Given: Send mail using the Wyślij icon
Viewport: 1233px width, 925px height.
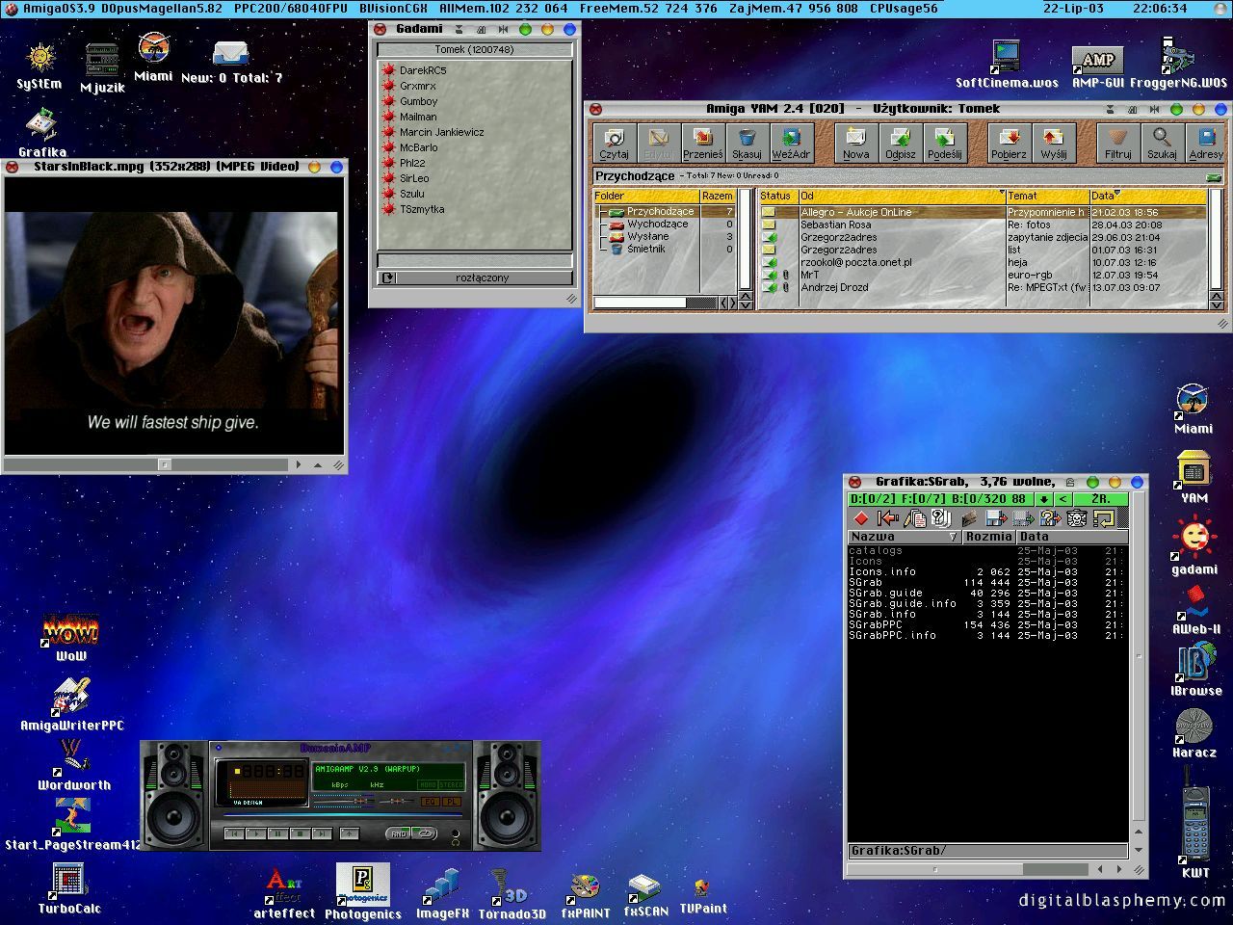Looking at the screenshot, I should click(1053, 143).
